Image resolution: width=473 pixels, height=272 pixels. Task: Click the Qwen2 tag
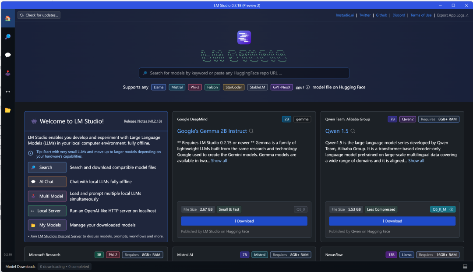[408, 119]
